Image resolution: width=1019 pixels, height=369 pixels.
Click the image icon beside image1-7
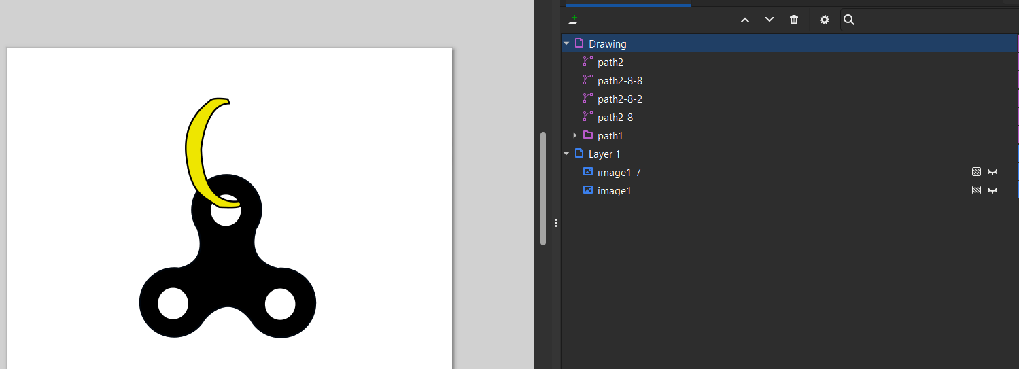(x=588, y=172)
